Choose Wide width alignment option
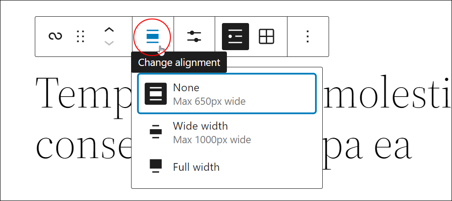 click(227, 133)
